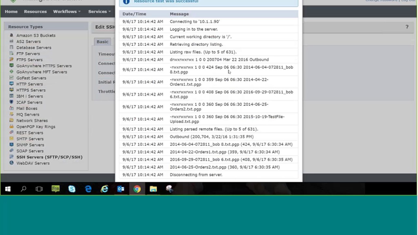This screenshot has height=235, width=418.
Task: Click the GoAnywhere MFT Servers icon
Action: 11,72
